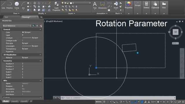The height and width of the screenshot is (104, 185).
Task: Click the Table annotation icon
Action: (x=109, y=10)
